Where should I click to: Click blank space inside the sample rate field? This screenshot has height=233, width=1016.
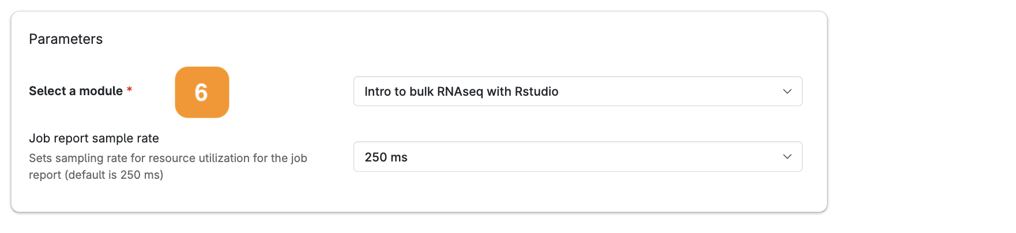(594, 157)
